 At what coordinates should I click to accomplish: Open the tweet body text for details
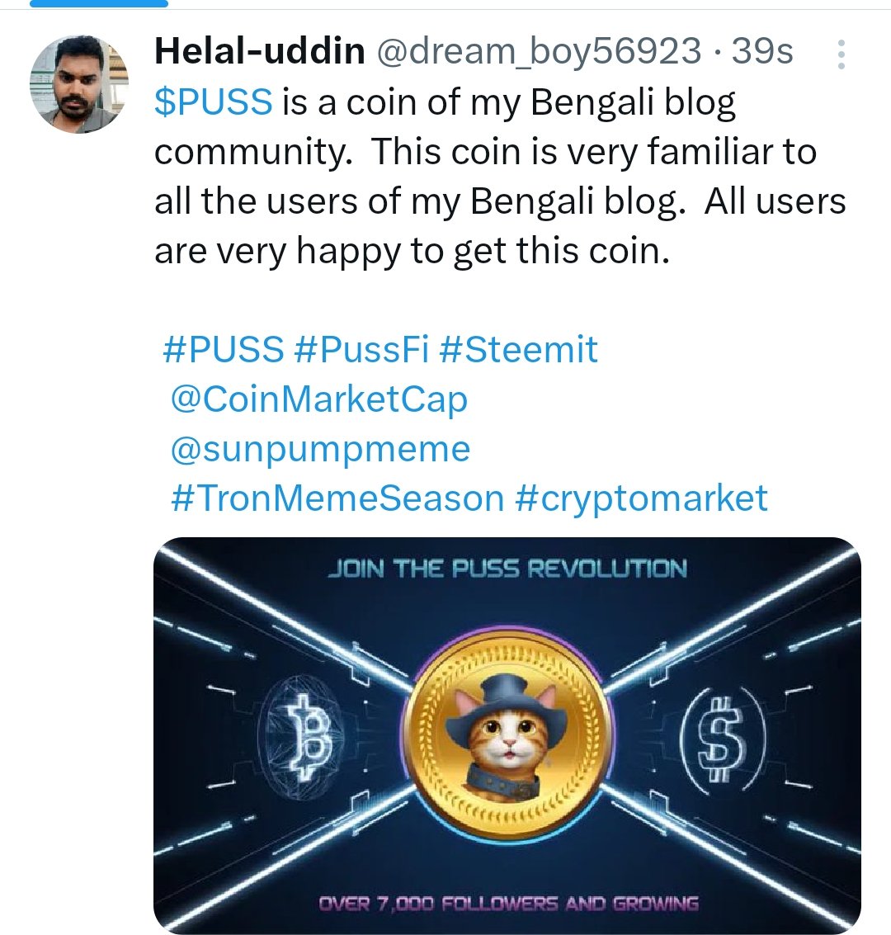pos(500,177)
